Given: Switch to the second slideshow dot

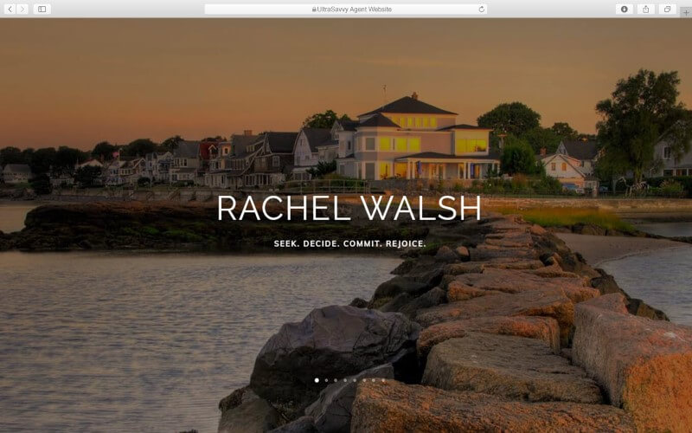Looking at the screenshot, I should click(x=326, y=380).
